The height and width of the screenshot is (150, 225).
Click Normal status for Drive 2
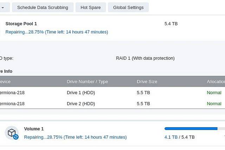coord(214,104)
